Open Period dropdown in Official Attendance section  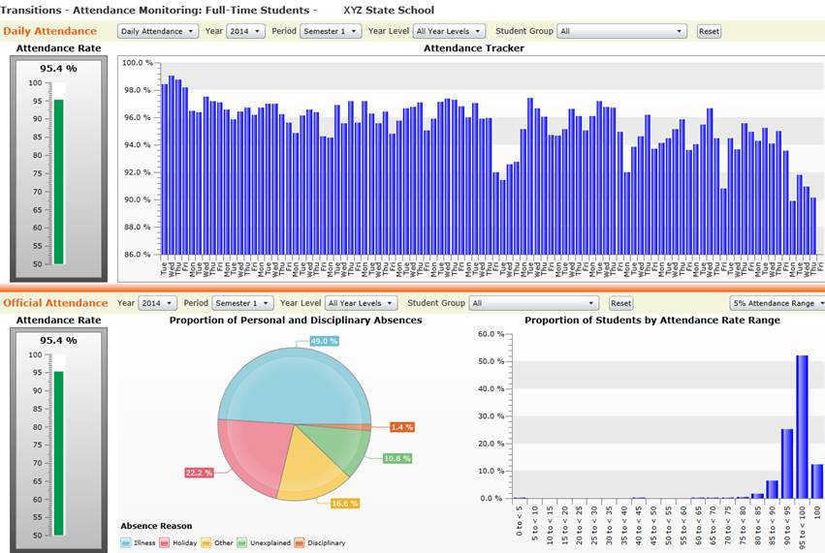pyautogui.click(x=242, y=303)
